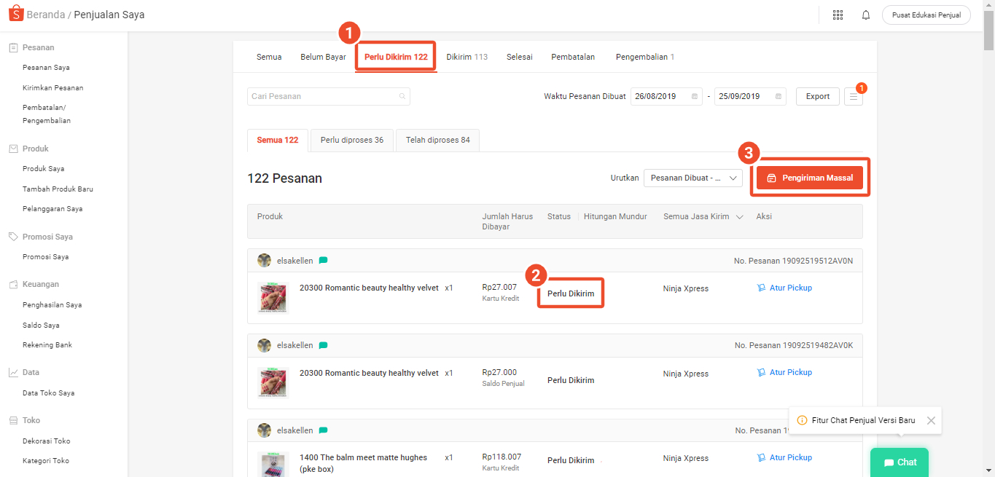Image resolution: width=995 pixels, height=477 pixels.
Task: Open the export list icon with badge
Action: 853,96
